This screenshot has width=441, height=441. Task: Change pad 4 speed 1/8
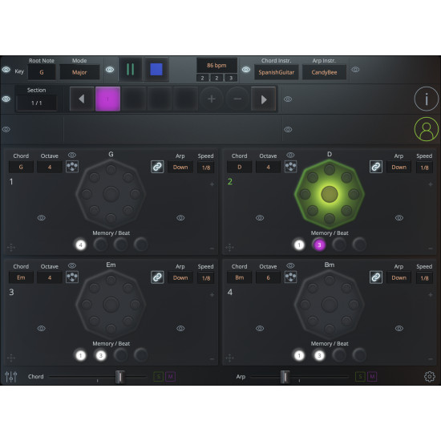[424, 278]
